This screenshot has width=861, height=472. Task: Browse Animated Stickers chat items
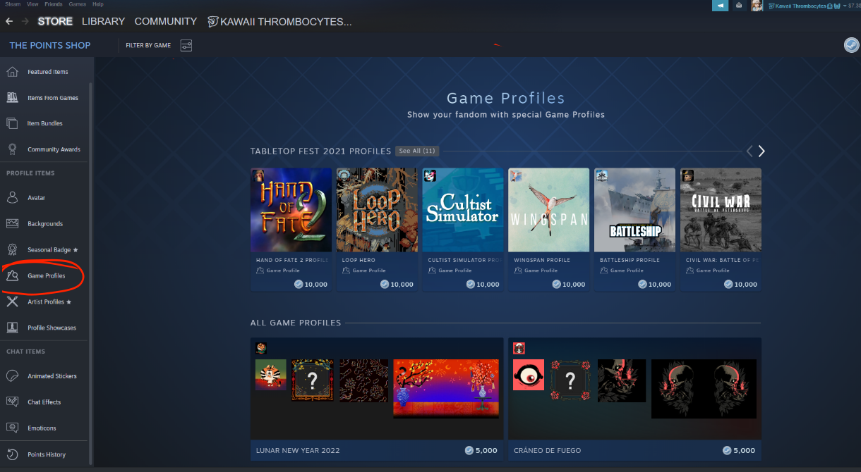[x=45, y=376]
